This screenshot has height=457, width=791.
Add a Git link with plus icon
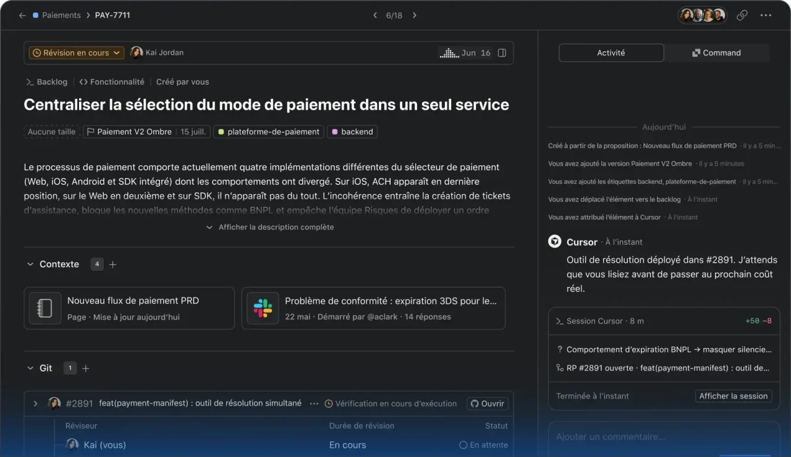pos(86,369)
